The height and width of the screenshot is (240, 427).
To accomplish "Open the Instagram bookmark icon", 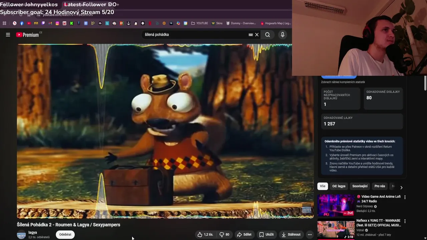I will [57, 23].
